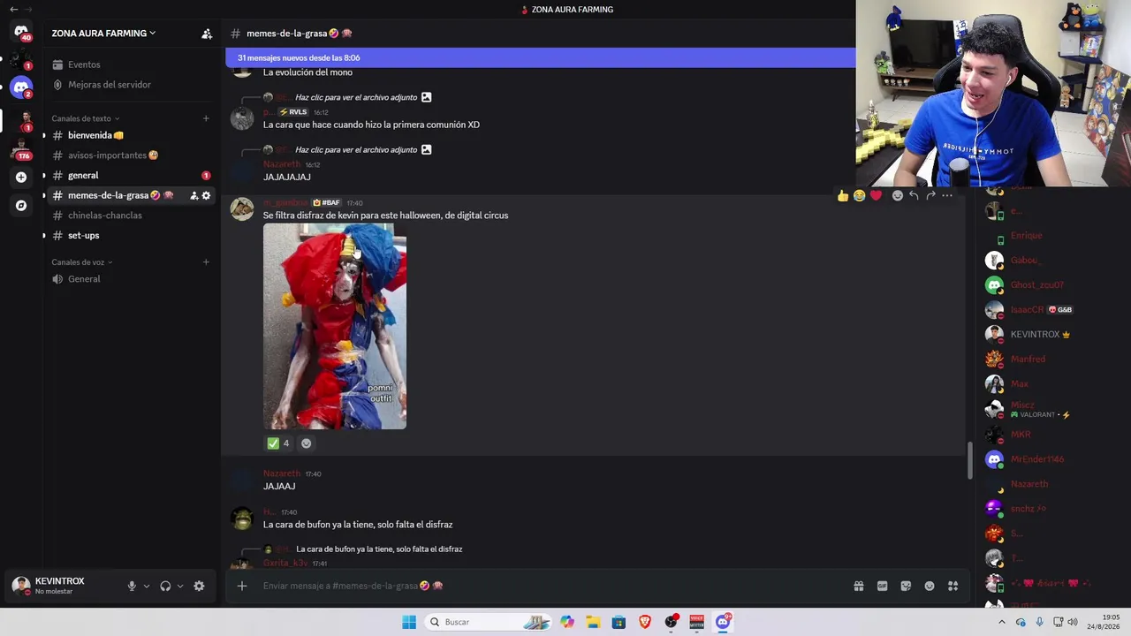Show hidden system tray icons
Image resolution: width=1131 pixels, height=636 pixels.
[1002, 622]
